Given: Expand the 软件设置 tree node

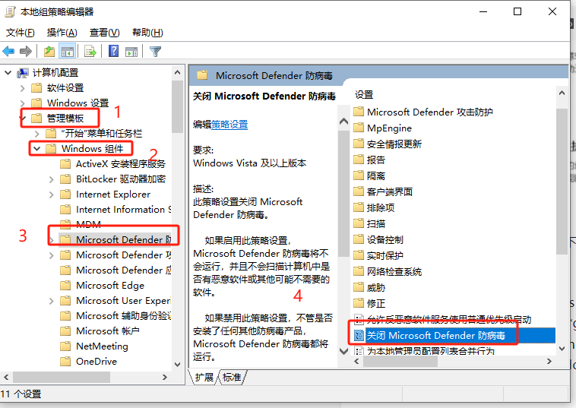Looking at the screenshot, I should tap(22, 88).
